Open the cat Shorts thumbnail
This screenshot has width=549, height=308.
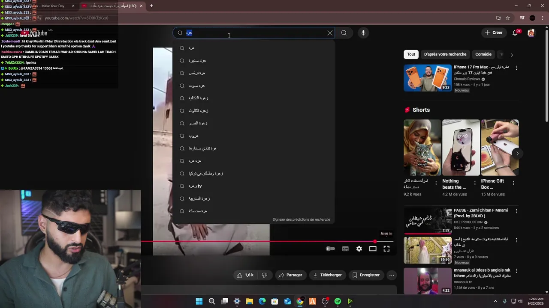[422, 148]
